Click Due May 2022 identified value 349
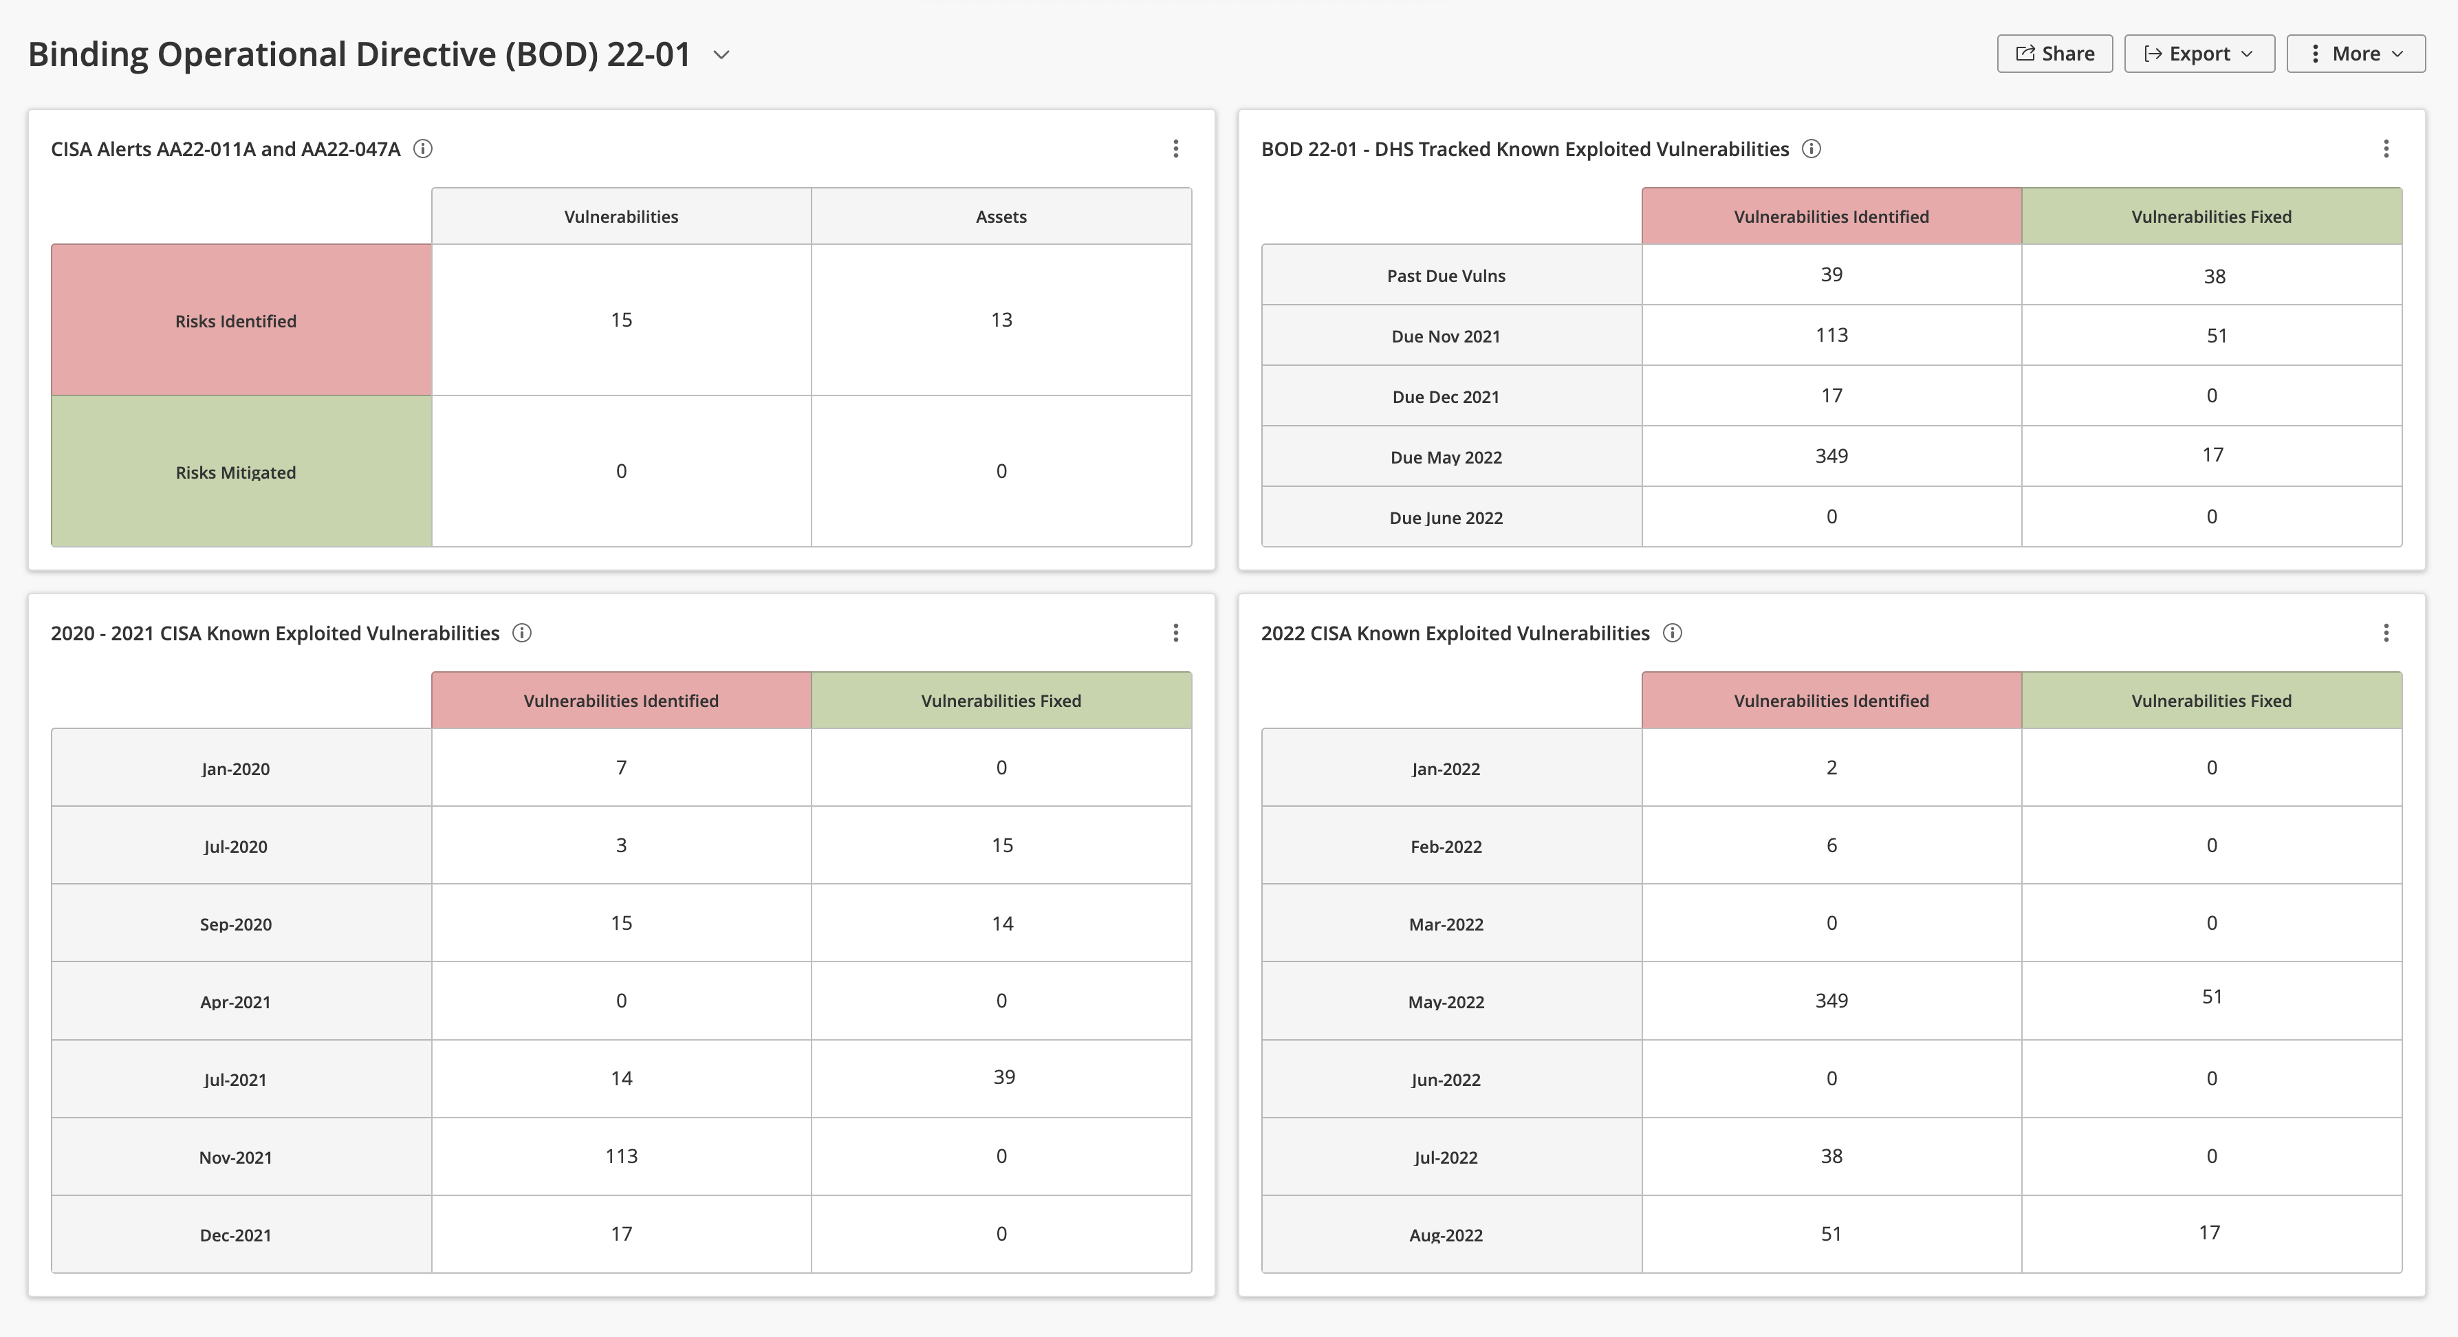The width and height of the screenshot is (2458, 1337). [x=1831, y=456]
